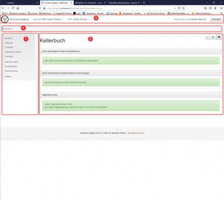The height and width of the screenshot is (200, 224).
Task: Select Zahlung in the sidebar menu
Action: click(x=9, y=43)
